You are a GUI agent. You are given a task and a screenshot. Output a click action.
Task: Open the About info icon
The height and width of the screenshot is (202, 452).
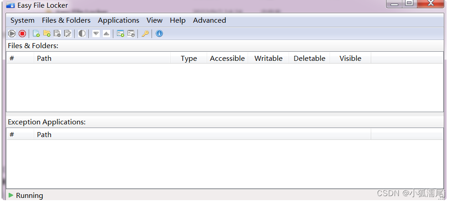(159, 34)
